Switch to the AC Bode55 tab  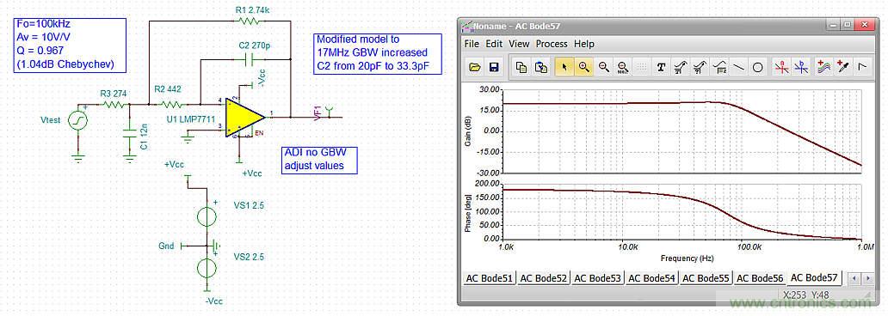[706, 279]
